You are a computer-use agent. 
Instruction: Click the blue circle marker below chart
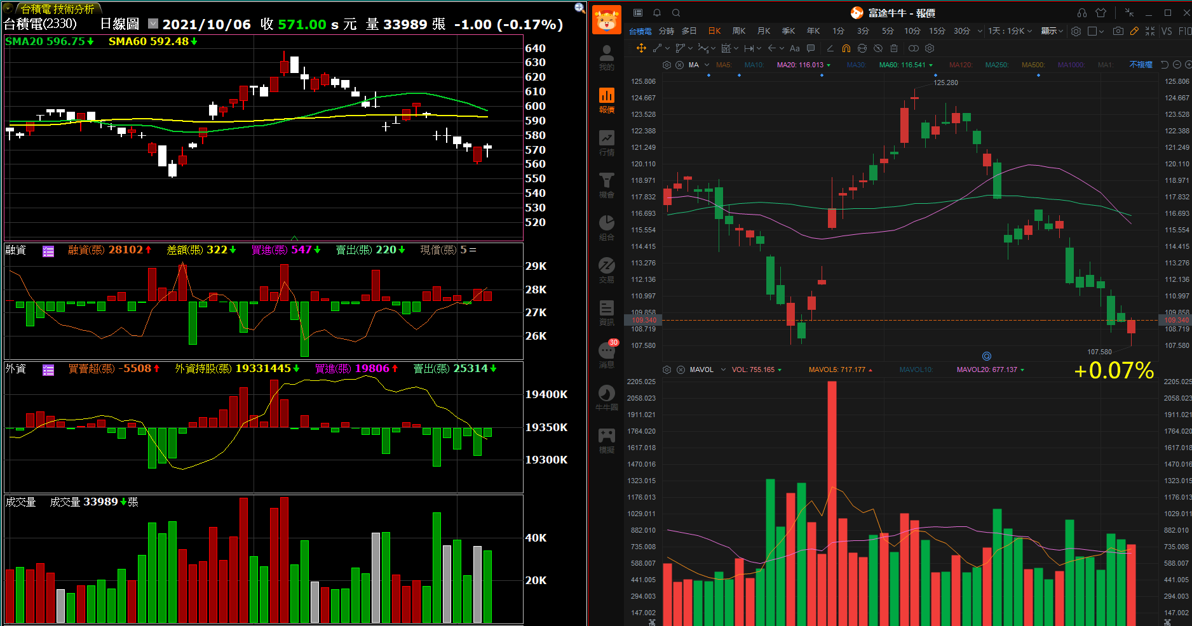(x=987, y=356)
